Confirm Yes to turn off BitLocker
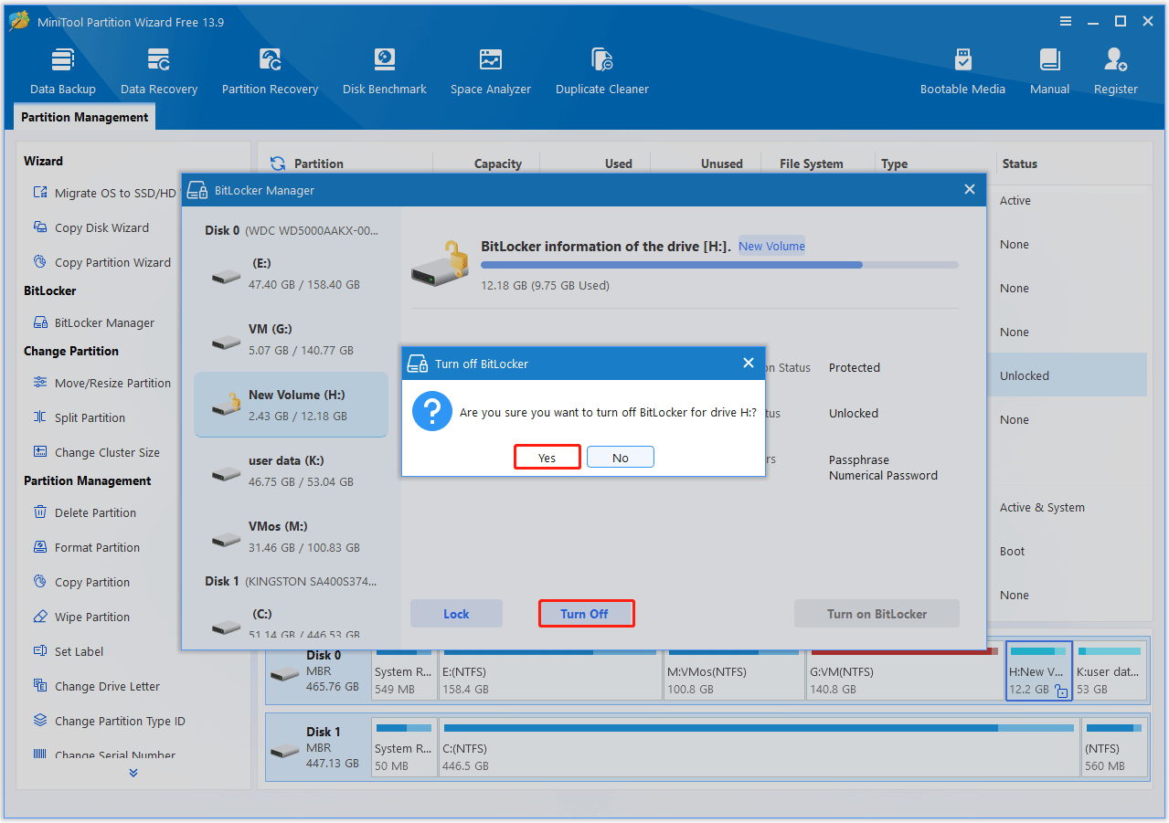This screenshot has width=1169, height=823. pyautogui.click(x=547, y=458)
